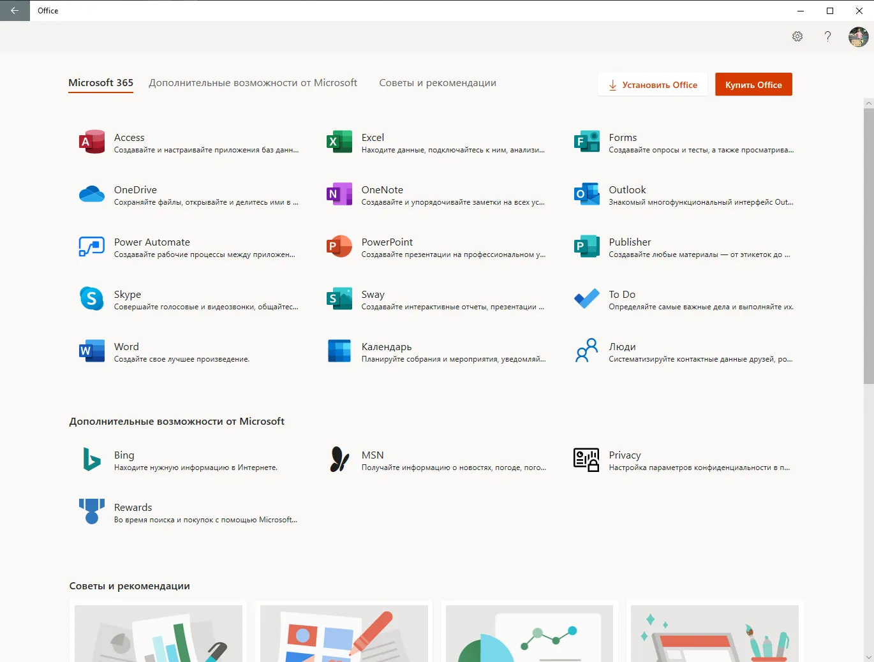Click the help question mark icon

coord(828,36)
